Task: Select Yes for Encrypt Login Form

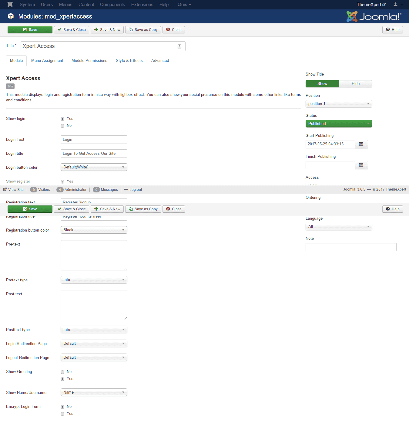Action: click(x=62, y=414)
